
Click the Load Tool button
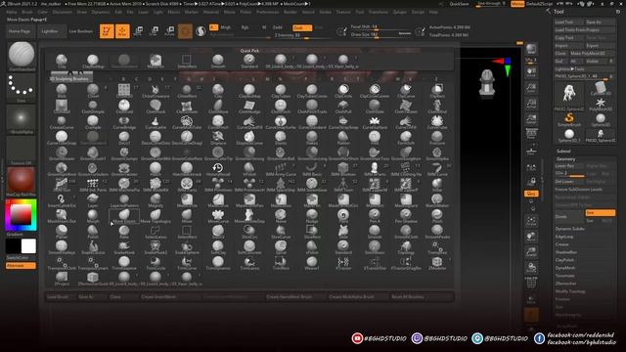pos(568,22)
